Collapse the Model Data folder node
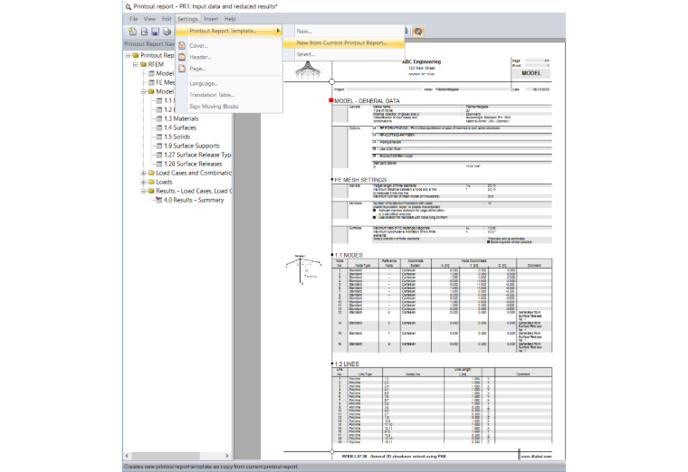Image resolution: width=688 pixels, height=472 pixels. [143, 91]
